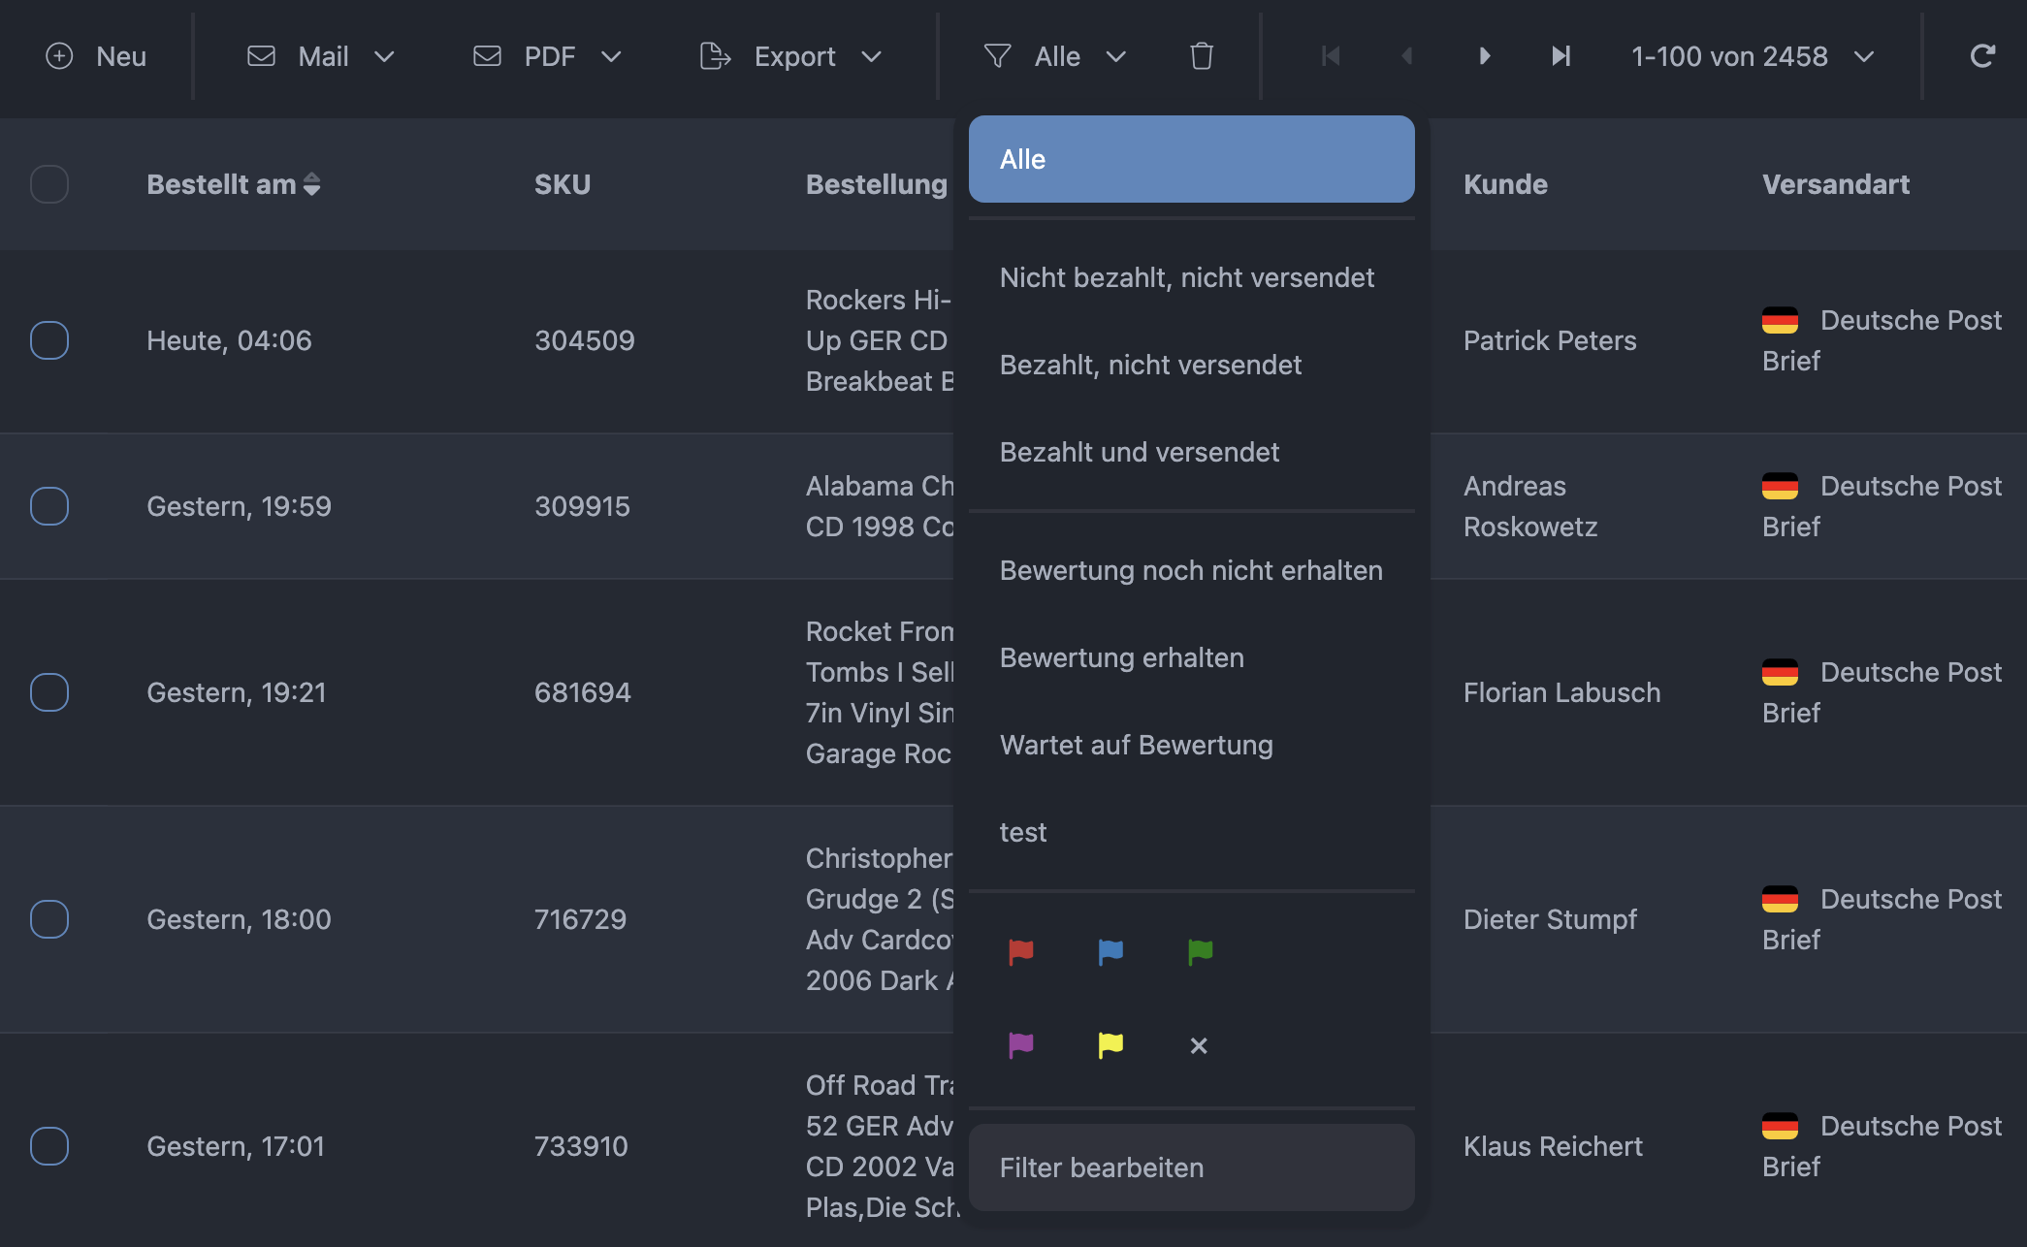Click German flag in Andreas Roskowetz row
Screen dimensions: 2027x1247
tap(1780, 486)
